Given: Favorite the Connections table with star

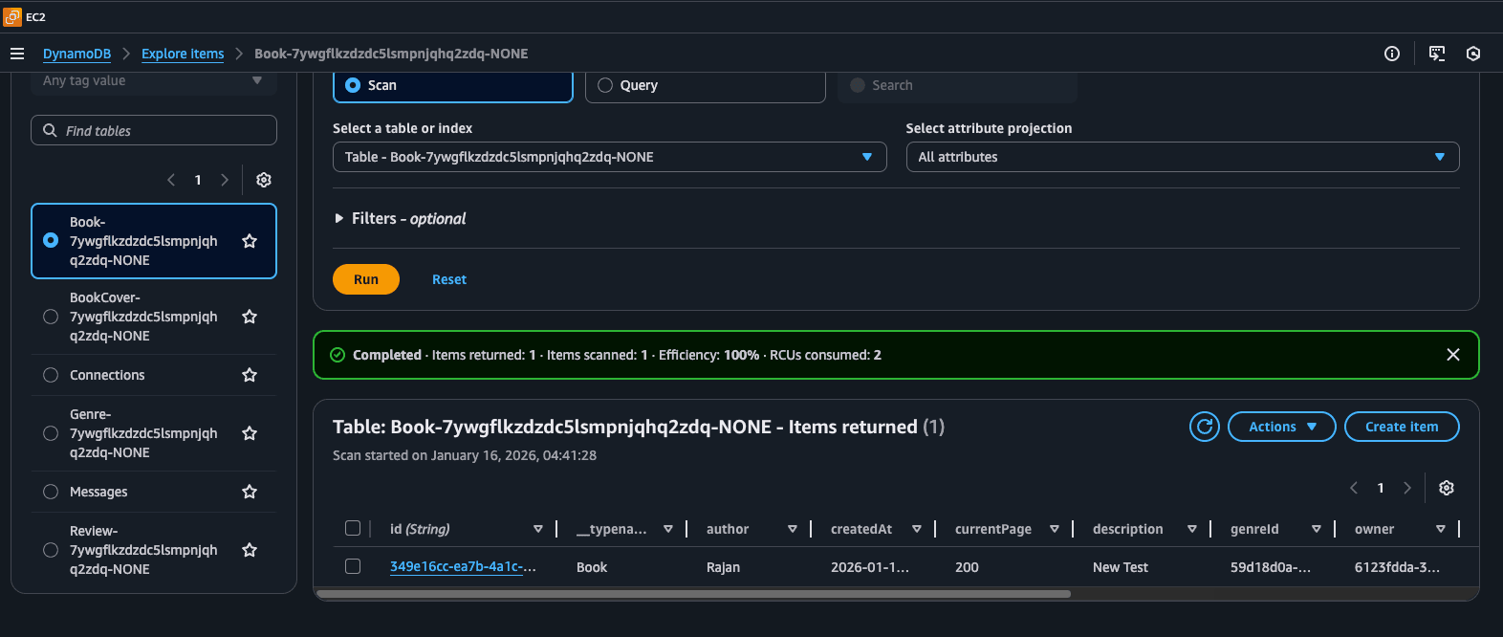Looking at the screenshot, I should click(250, 375).
